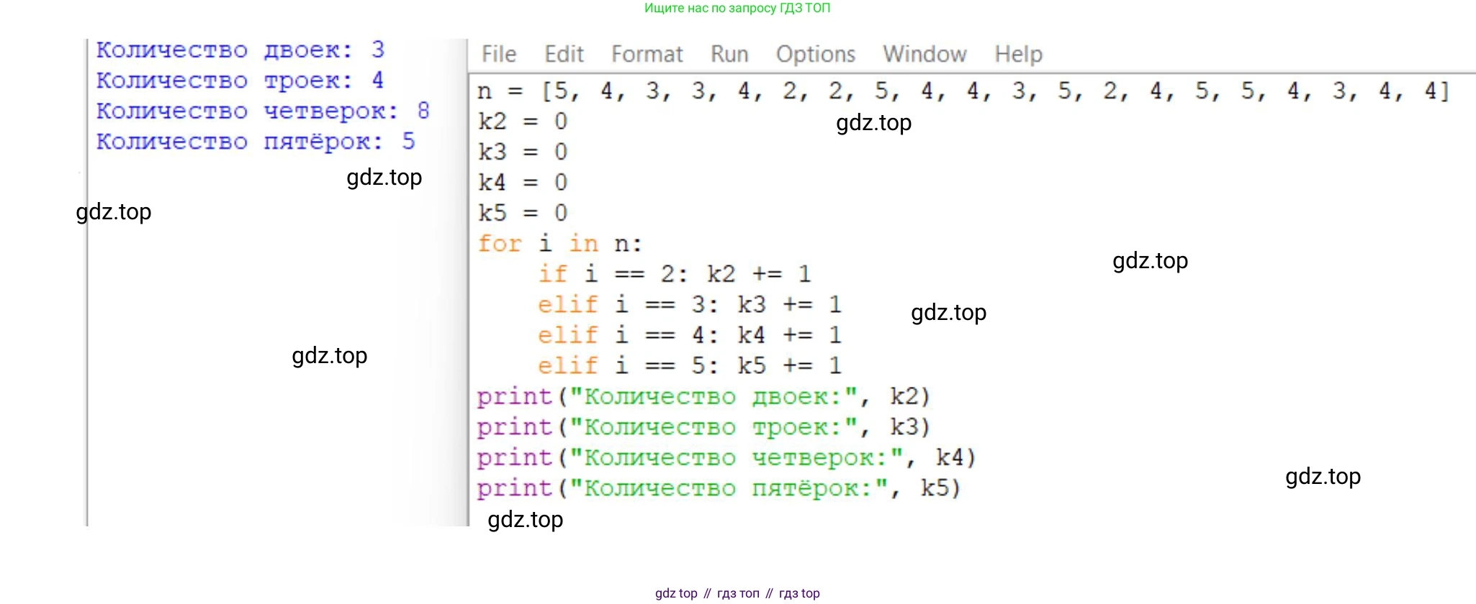The width and height of the screenshot is (1476, 604).
Task: Click the line 'k2 = 0'
Action: pyautogui.click(x=523, y=122)
